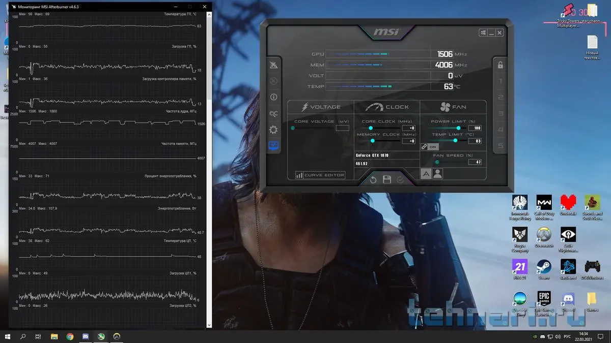
Task: Select profile slot 2
Action: pos(500,98)
